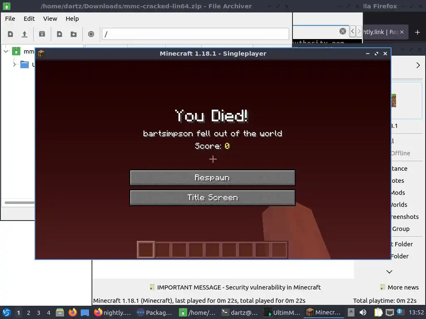This screenshot has height=319, width=426.
Task: Click right chevron in launcher toolbar
Action: click(x=418, y=65)
